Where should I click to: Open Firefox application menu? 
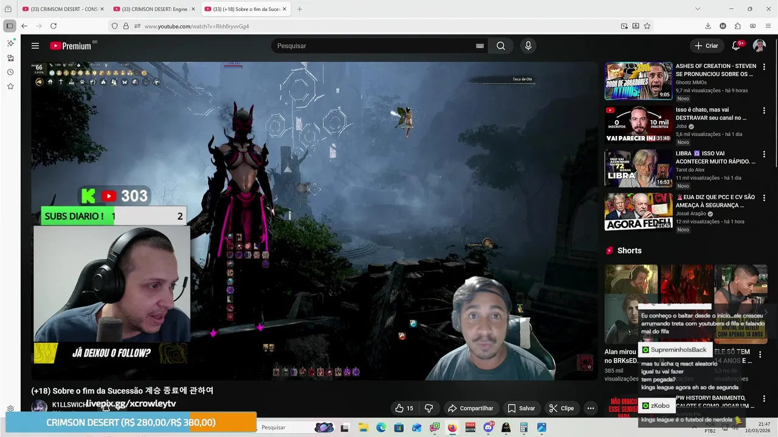(768, 26)
